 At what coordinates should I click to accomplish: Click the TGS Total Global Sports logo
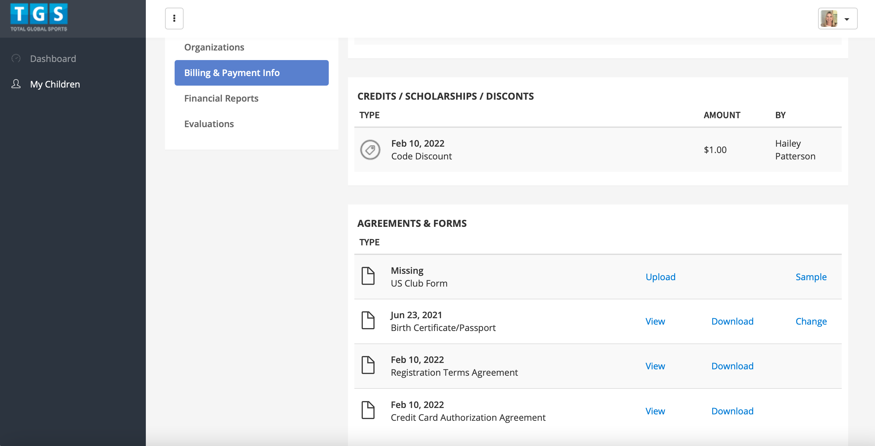click(39, 18)
